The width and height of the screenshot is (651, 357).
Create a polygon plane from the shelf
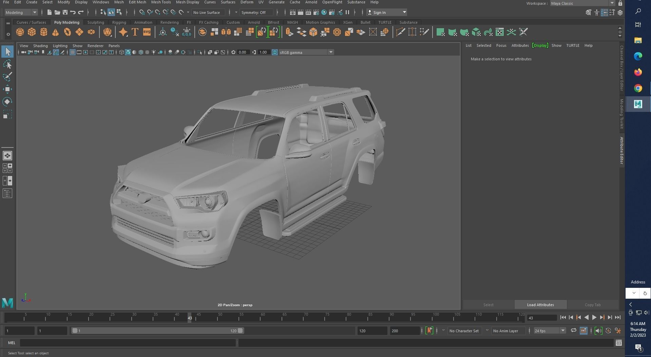click(79, 32)
